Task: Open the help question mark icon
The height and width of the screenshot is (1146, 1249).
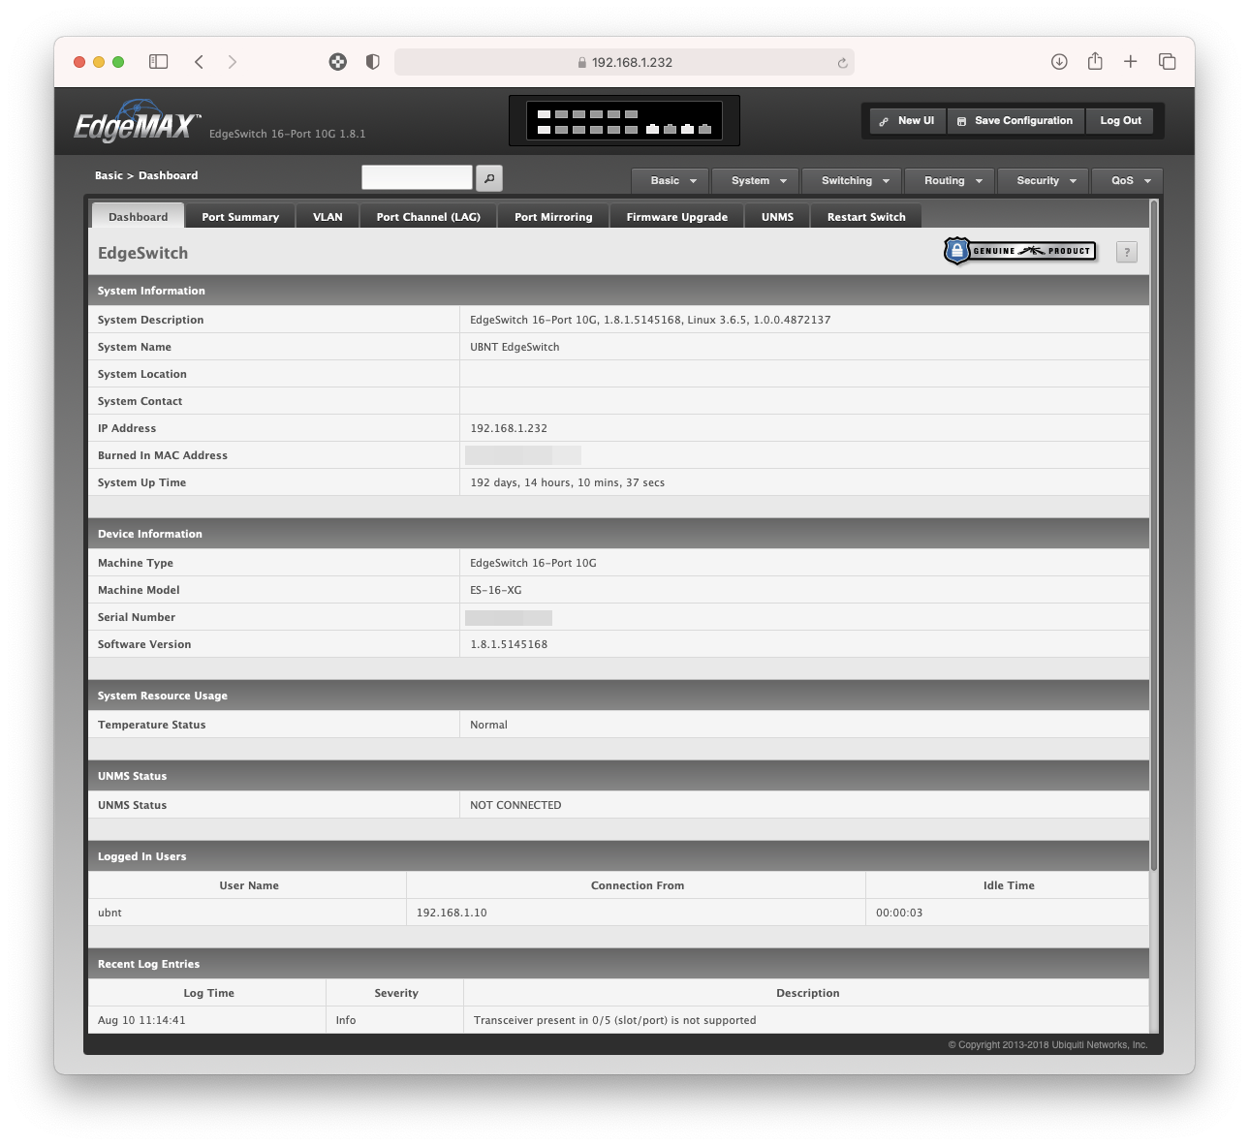Action: click(x=1126, y=252)
